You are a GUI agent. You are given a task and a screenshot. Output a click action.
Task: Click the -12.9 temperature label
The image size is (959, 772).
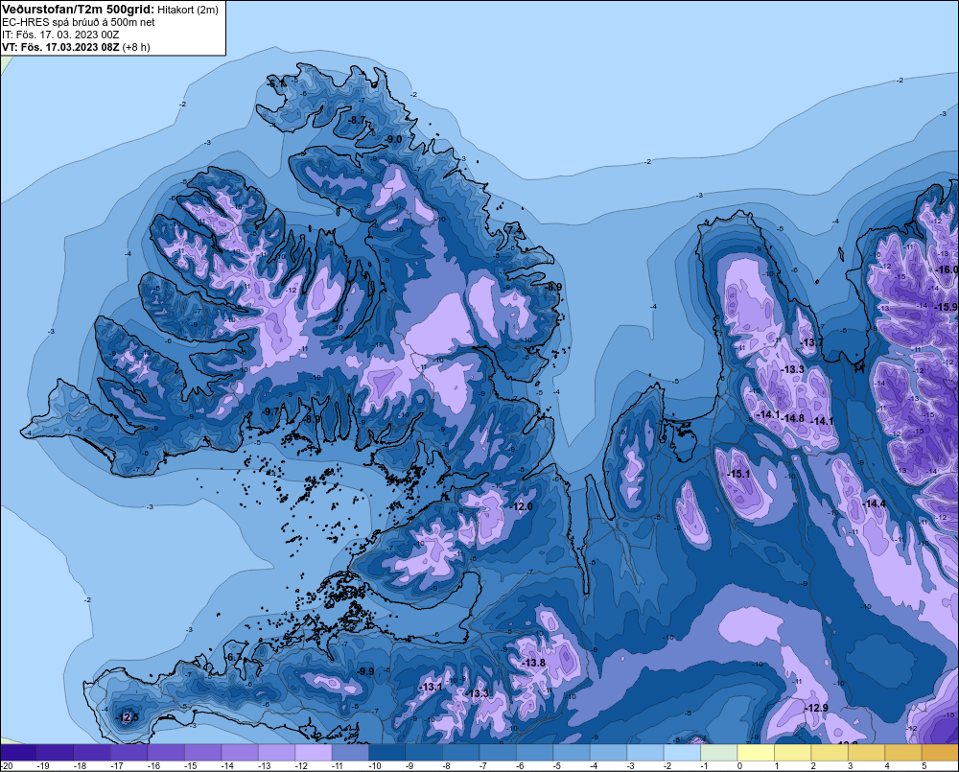point(816,708)
